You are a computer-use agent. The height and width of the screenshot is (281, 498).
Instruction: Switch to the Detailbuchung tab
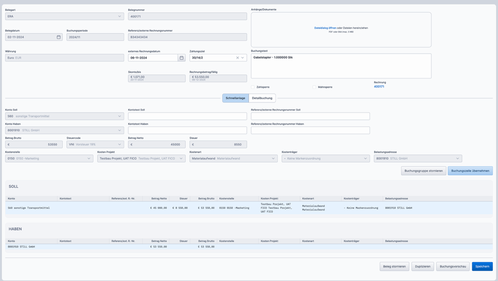262,98
